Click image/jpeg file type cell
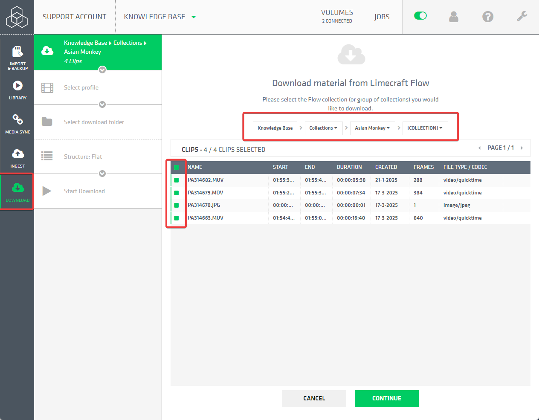Image resolution: width=539 pixels, height=420 pixels. pyautogui.click(x=457, y=205)
